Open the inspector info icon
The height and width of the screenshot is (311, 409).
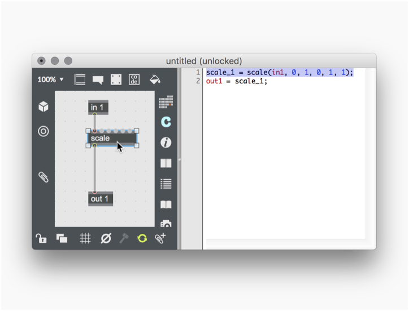pyautogui.click(x=166, y=143)
